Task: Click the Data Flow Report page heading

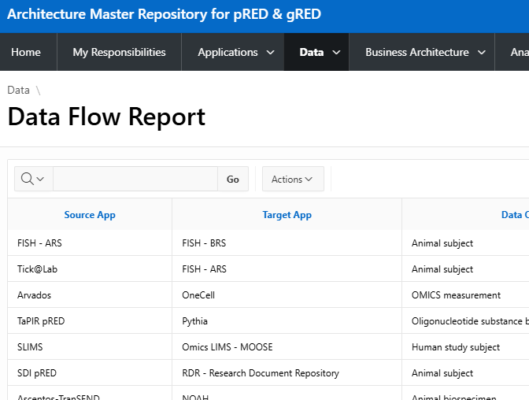Action: tap(106, 117)
